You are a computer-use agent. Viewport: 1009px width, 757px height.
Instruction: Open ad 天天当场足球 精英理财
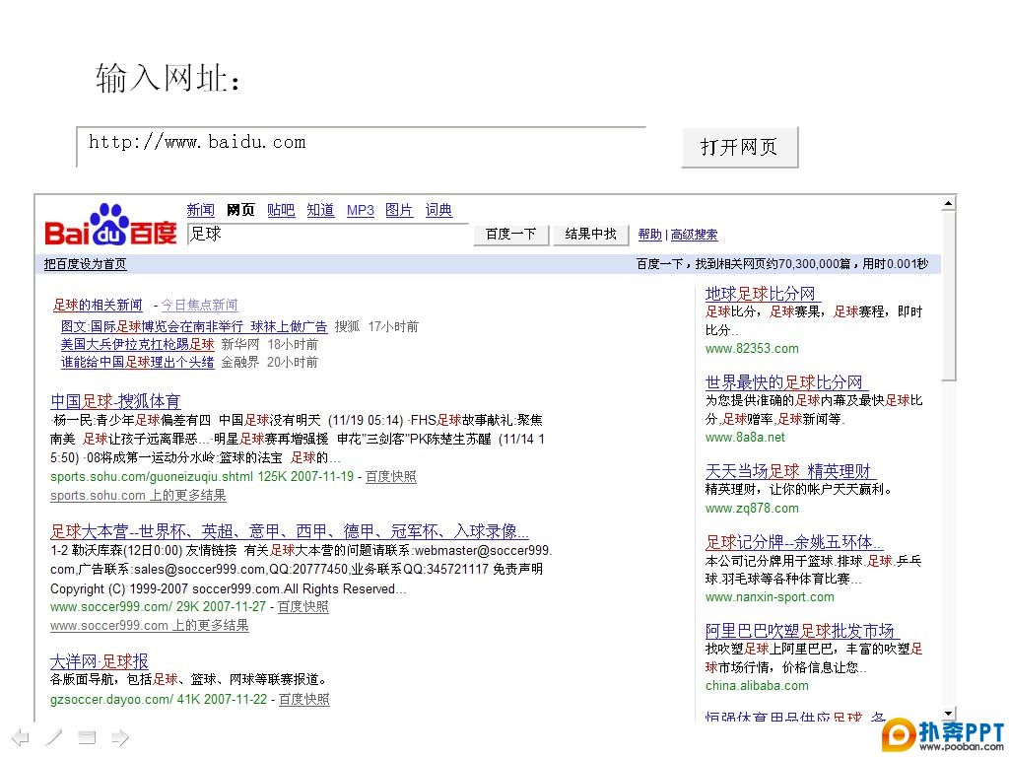[790, 471]
